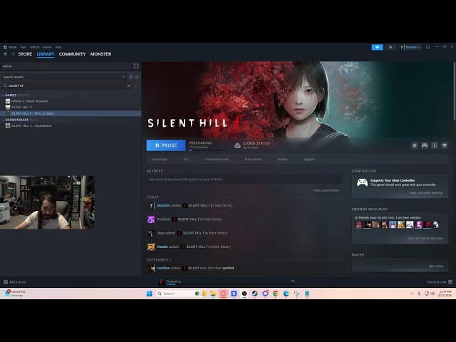Screen dimensions: 456x342
Task: Clear the library search text
Action: (x=129, y=85)
